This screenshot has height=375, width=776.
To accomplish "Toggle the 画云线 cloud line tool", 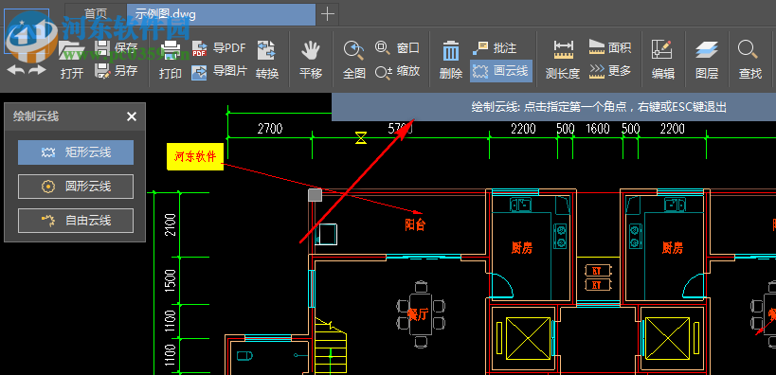I will (x=501, y=71).
